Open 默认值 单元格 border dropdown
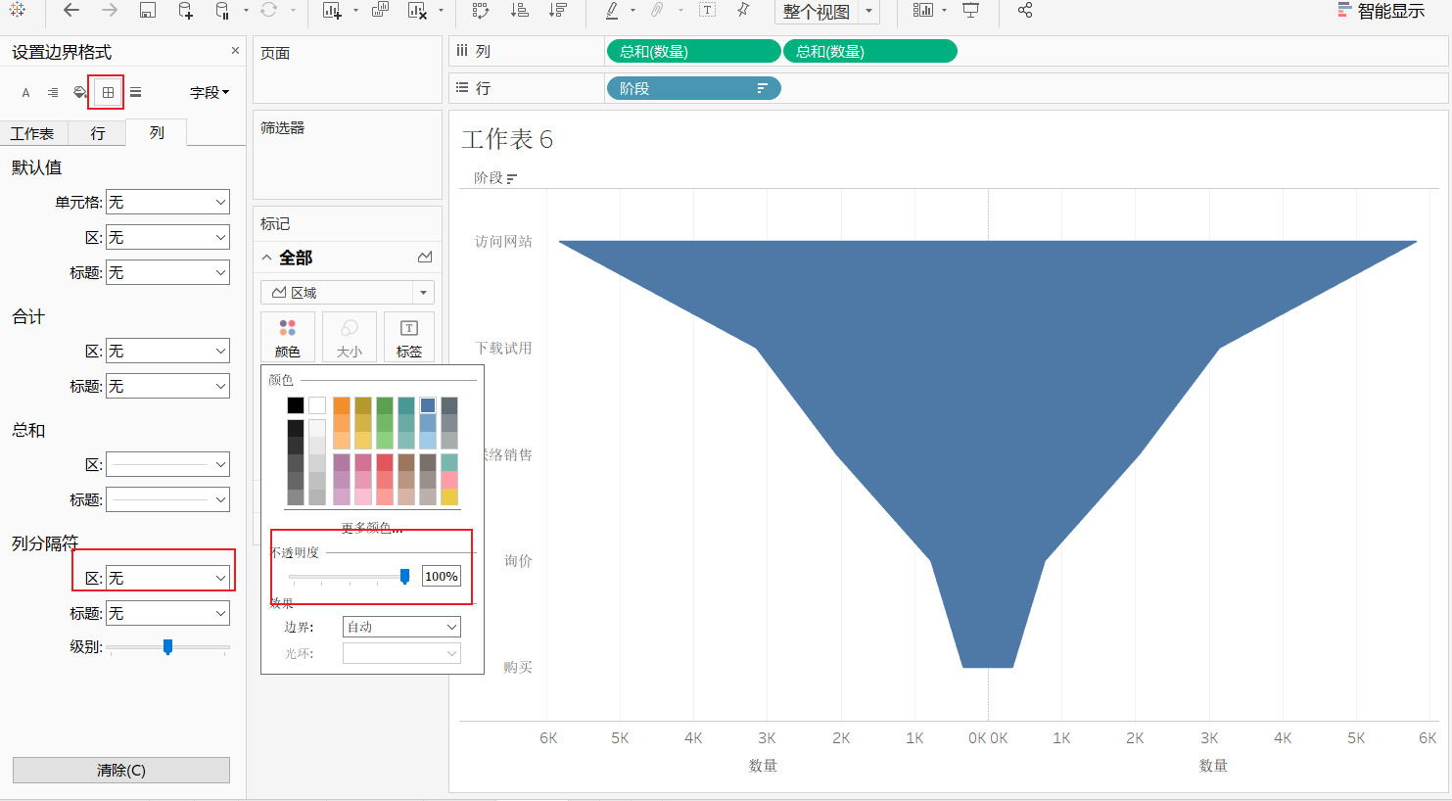This screenshot has width=1452, height=801. coord(167,202)
